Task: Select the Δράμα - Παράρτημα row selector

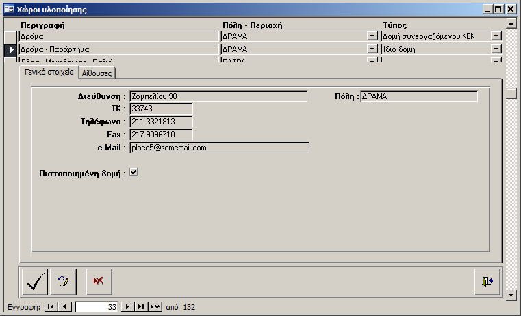Action: point(11,50)
